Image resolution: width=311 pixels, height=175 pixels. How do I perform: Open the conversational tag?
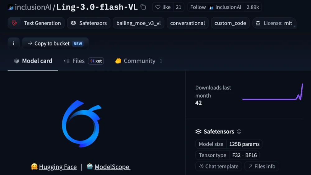click(x=188, y=23)
